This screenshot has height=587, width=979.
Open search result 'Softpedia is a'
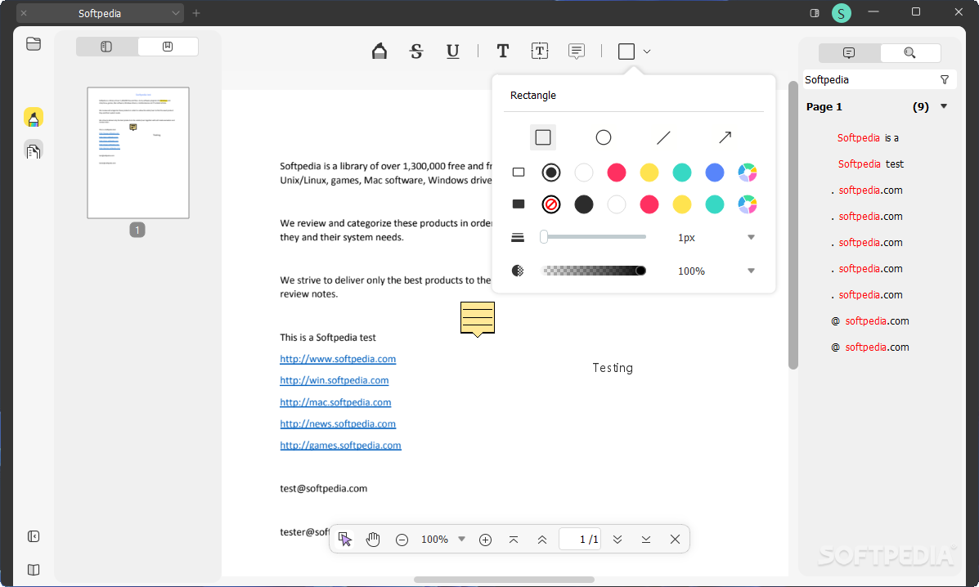pyautogui.click(x=868, y=138)
